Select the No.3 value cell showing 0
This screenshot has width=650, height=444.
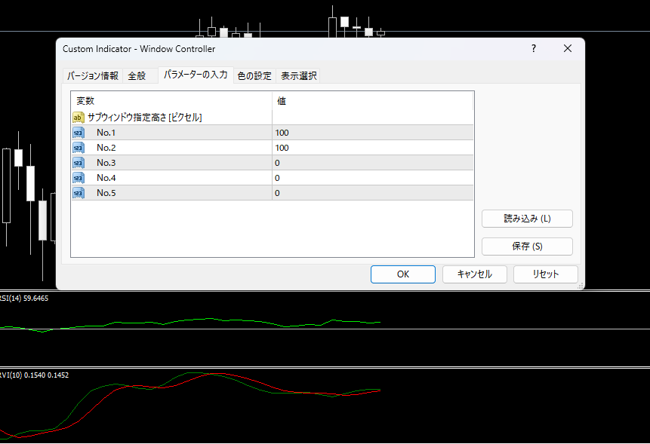[x=373, y=163]
